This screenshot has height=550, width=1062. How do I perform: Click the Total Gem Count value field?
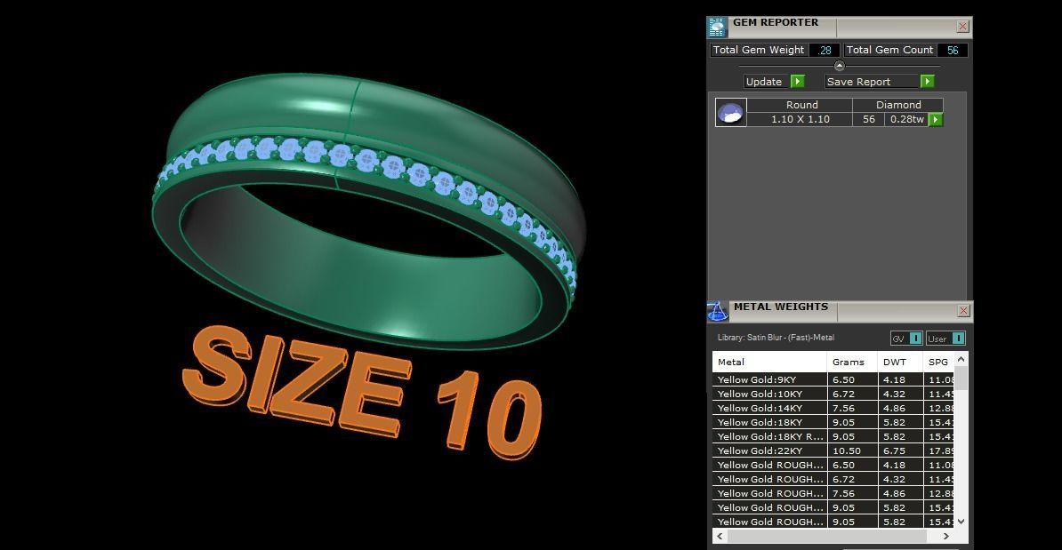[953, 50]
